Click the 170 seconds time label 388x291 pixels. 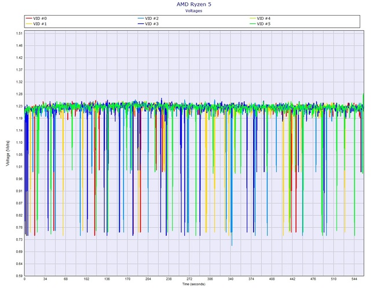(127, 279)
